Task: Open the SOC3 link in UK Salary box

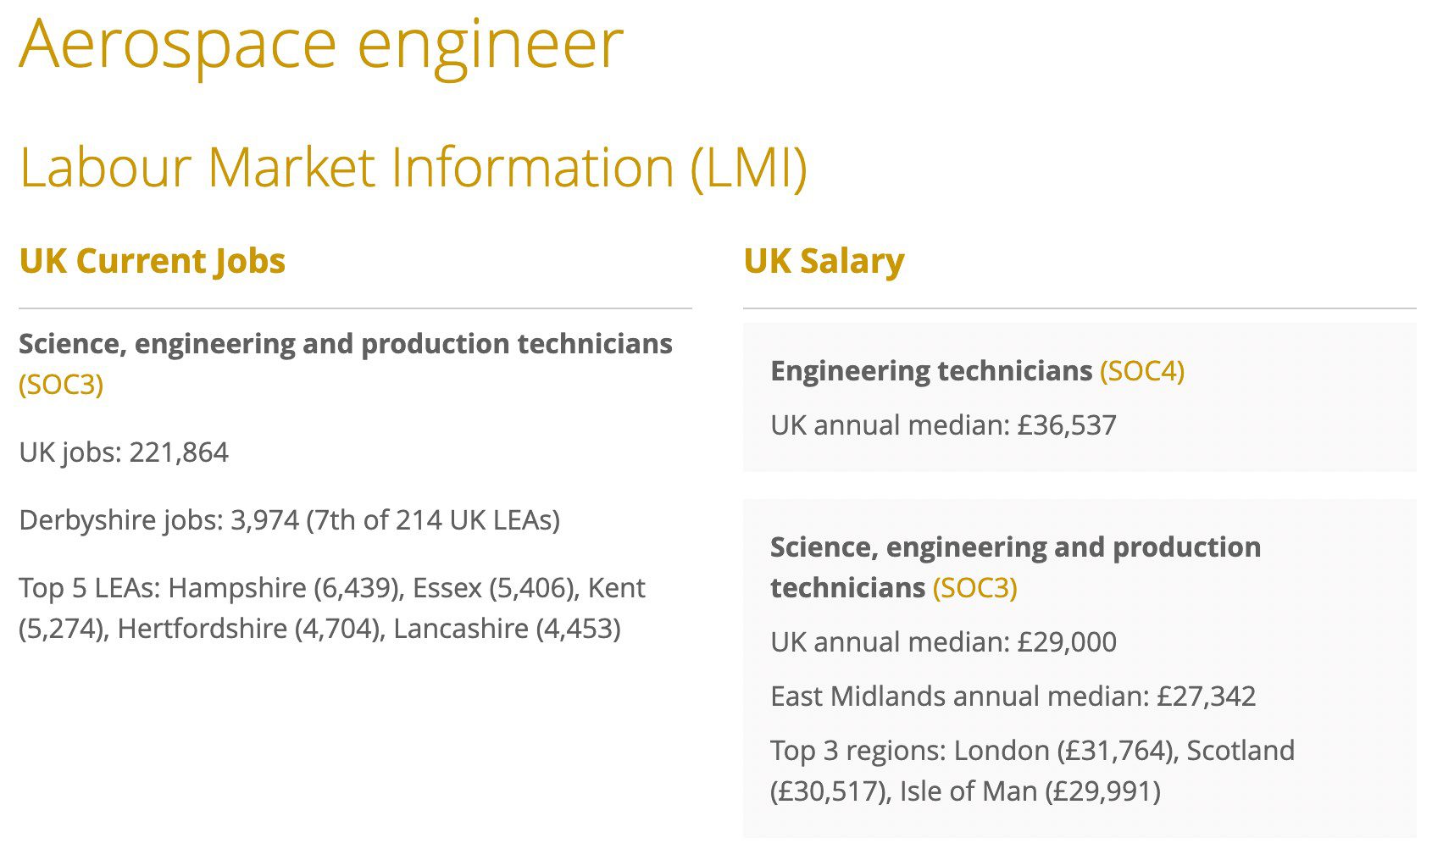Action: click(x=975, y=588)
